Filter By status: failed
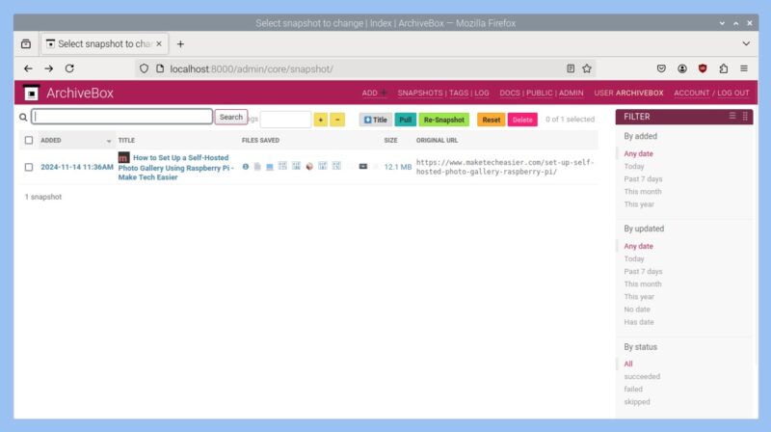771x432 pixels. [x=633, y=390]
